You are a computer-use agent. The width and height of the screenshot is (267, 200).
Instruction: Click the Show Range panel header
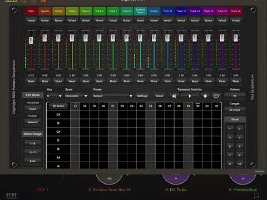33,134
